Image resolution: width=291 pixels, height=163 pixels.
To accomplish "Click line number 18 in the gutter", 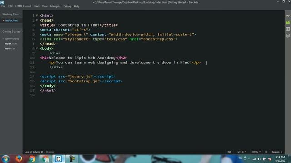I will click(x=32, y=95).
